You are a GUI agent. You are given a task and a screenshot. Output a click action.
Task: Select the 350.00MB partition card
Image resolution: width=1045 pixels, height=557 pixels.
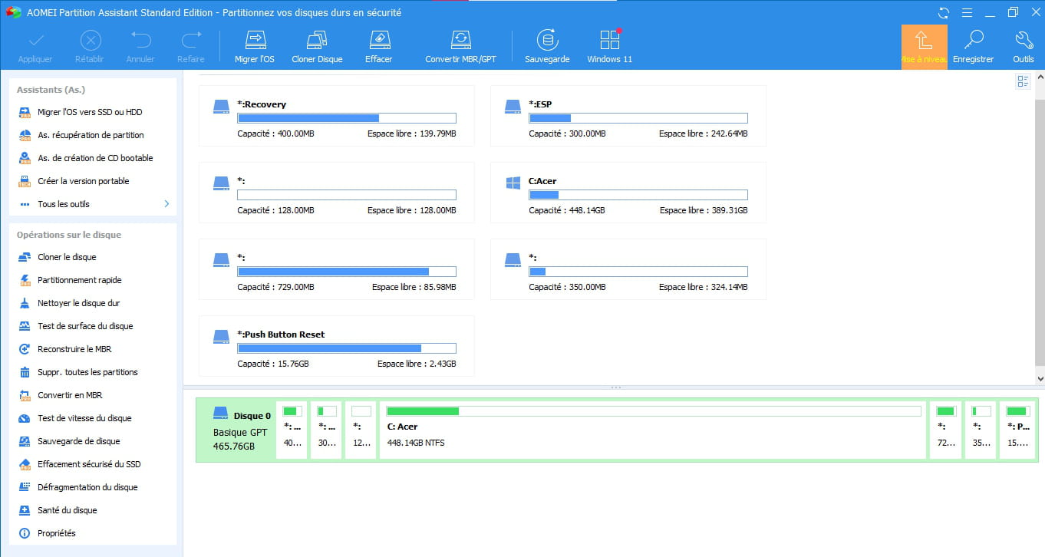pos(628,269)
